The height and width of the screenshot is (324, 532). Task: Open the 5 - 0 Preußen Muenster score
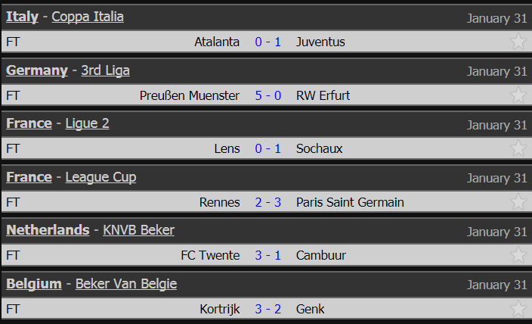click(268, 95)
